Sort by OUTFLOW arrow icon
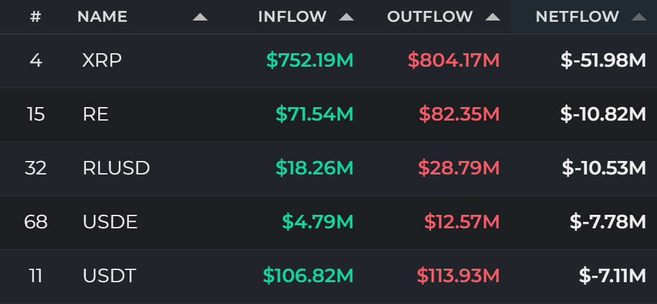Viewport: 657px width, 304px height. [492, 17]
